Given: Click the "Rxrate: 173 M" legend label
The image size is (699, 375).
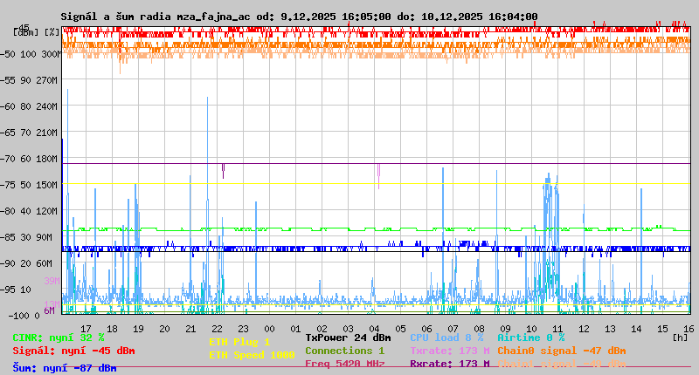Looking at the screenshot, I should pyautogui.click(x=450, y=364).
